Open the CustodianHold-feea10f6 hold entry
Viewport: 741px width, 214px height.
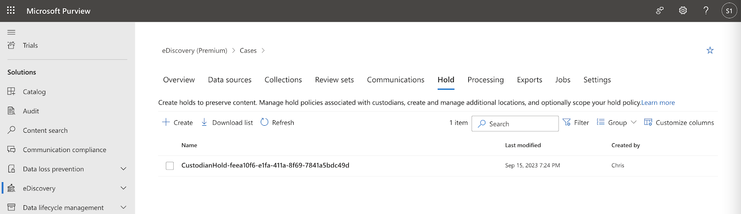[265, 165]
